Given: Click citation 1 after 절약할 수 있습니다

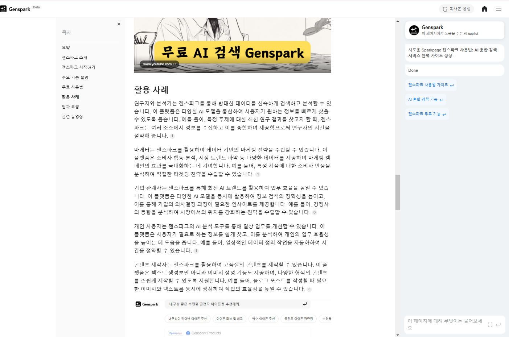Looking at the screenshot, I should click(x=196, y=251).
